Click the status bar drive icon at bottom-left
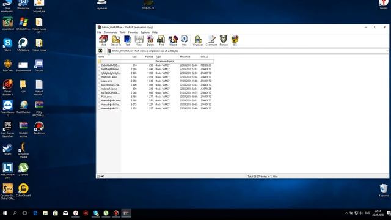The image size is (391, 220). click(98, 177)
